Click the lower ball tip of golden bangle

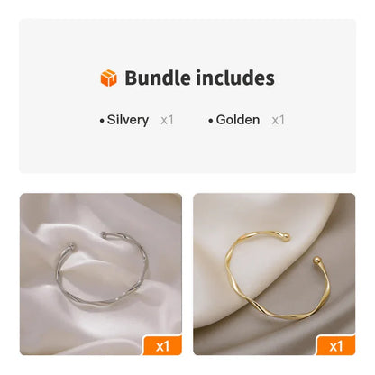click(x=316, y=261)
